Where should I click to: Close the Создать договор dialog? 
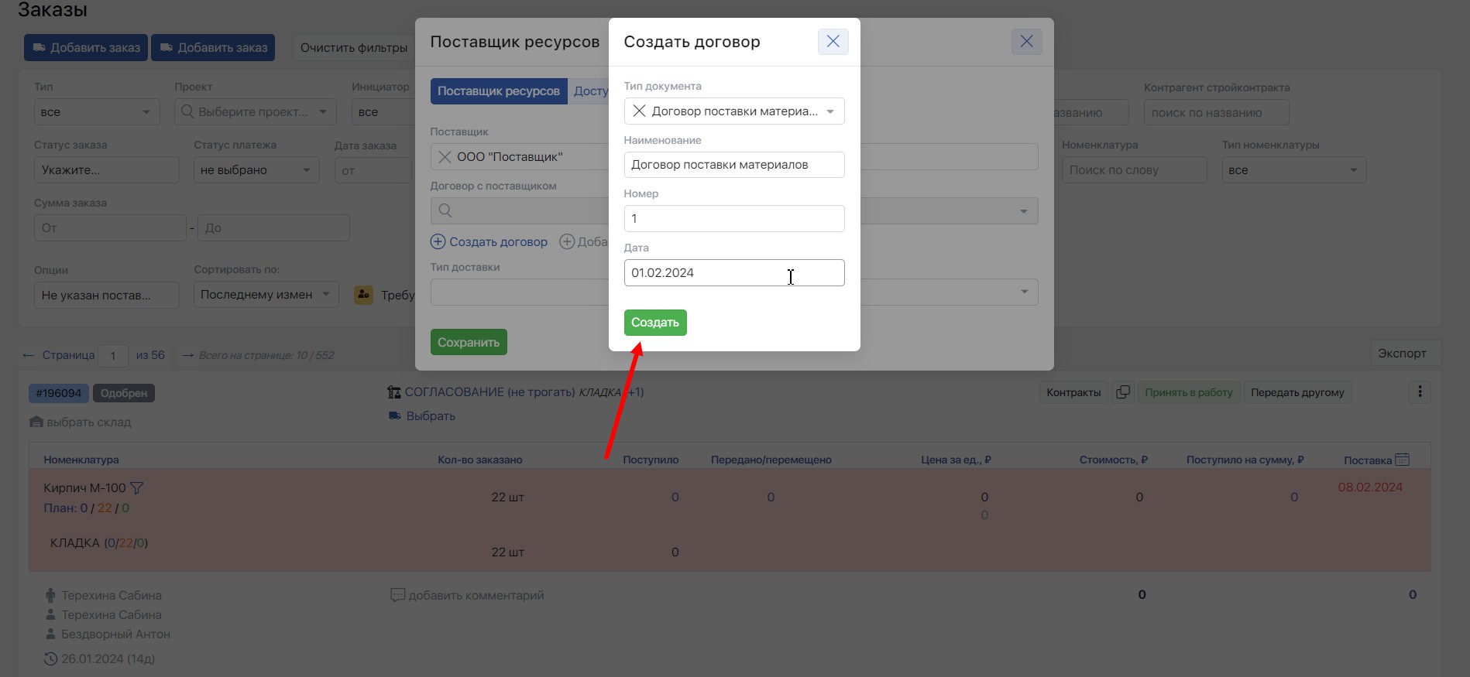833,42
